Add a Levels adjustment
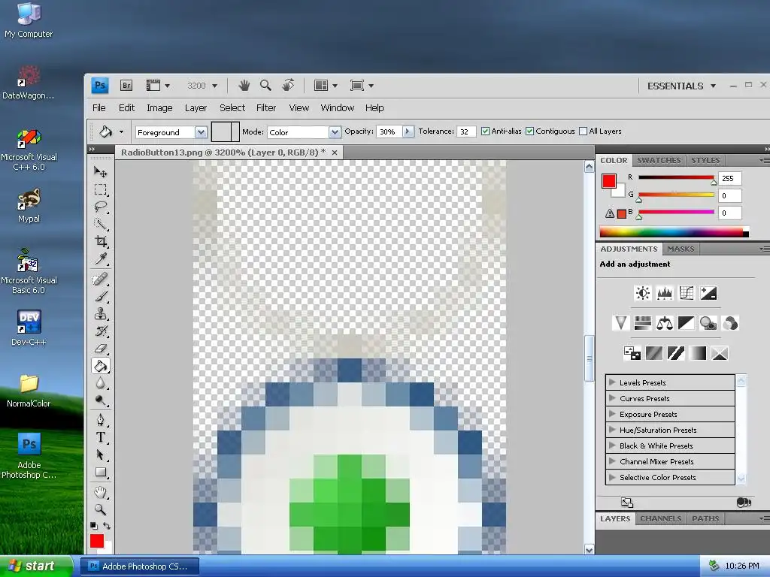The image size is (770, 577). tap(665, 293)
